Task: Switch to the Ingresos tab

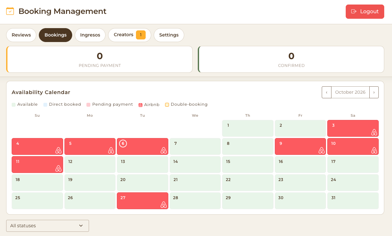Action: [x=90, y=35]
